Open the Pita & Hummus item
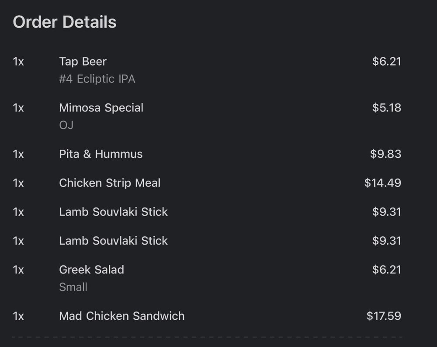The width and height of the screenshot is (437, 347). coord(101,154)
